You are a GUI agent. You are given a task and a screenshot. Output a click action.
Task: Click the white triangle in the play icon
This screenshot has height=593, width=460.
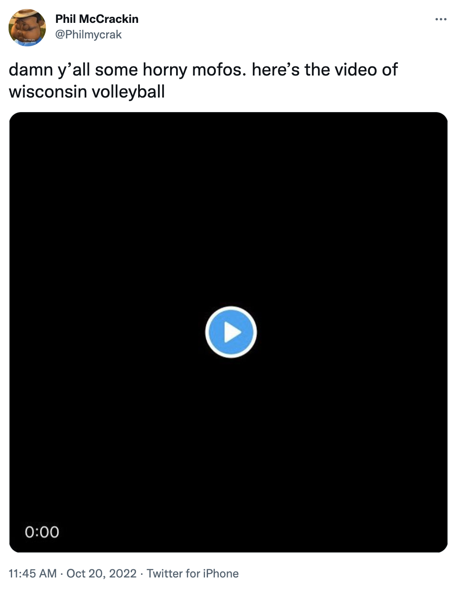click(x=233, y=332)
